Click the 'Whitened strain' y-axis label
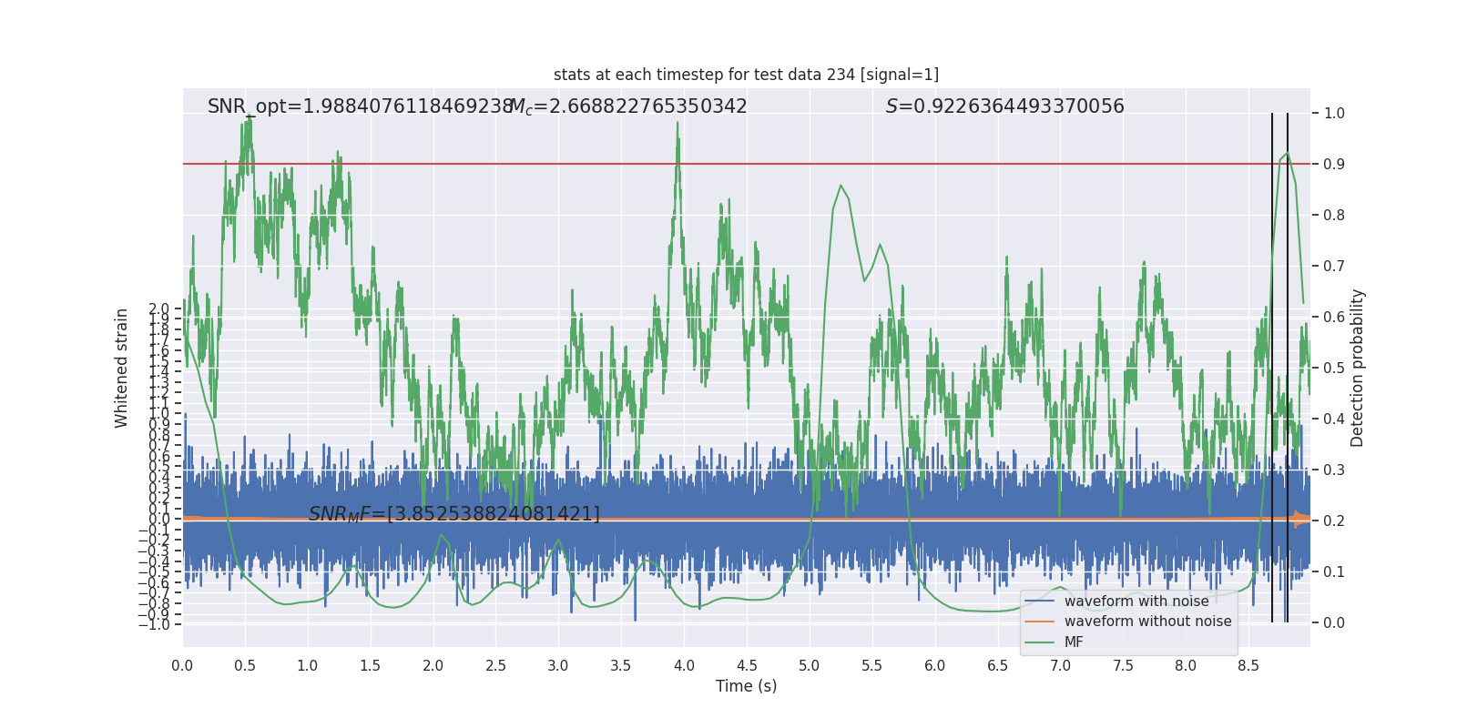 coord(122,368)
